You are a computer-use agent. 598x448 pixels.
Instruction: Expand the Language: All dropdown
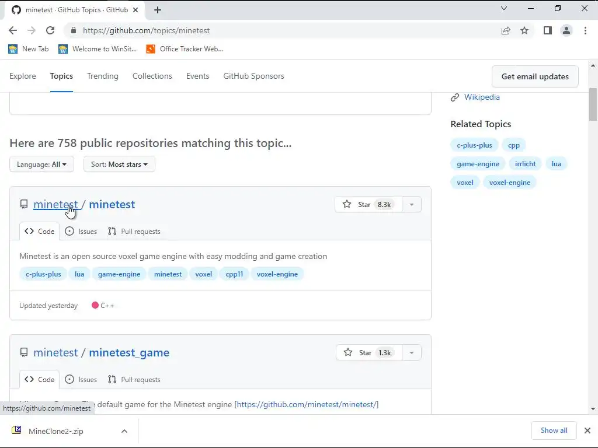click(x=41, y=164)
